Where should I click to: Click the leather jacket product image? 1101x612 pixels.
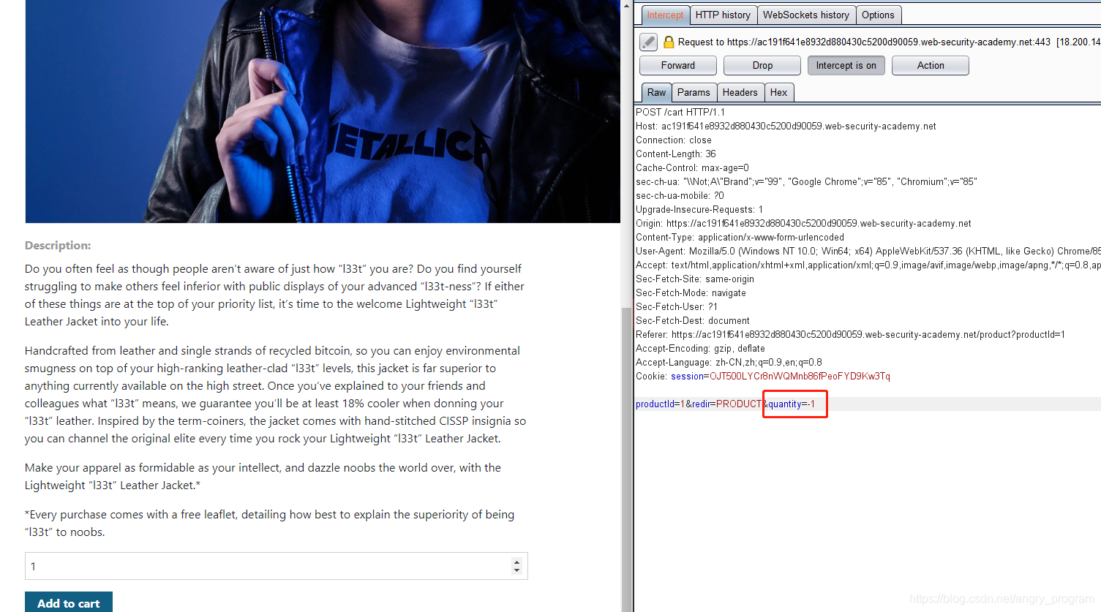[323, 111]
